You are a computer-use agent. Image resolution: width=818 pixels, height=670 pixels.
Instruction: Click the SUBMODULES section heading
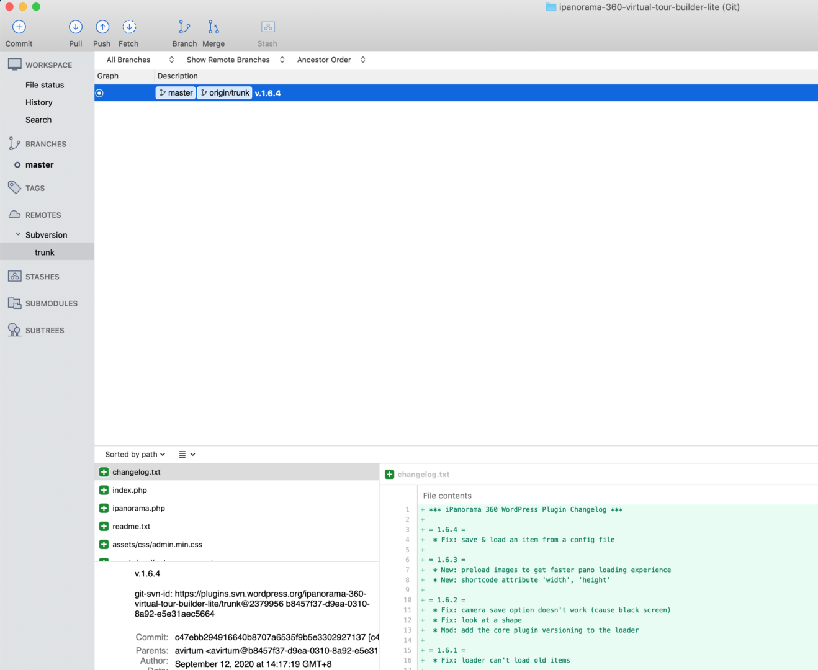click(x=52, y=304)
